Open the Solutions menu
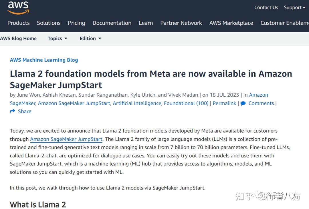 (49, 23)
